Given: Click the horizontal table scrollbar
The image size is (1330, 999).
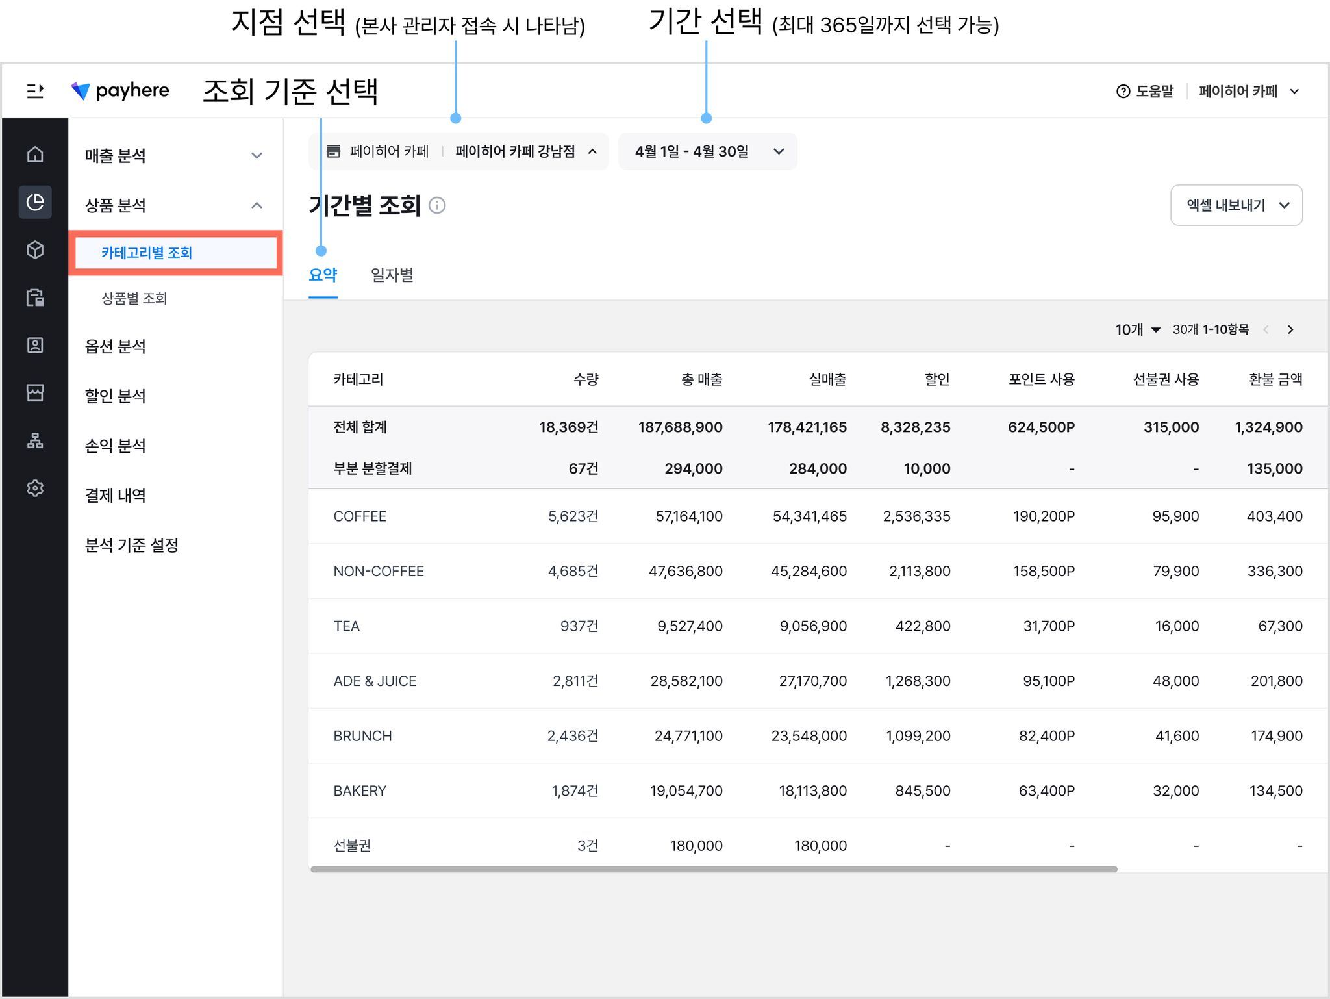Looking at the screenshot, I should [x=714, y=869].
